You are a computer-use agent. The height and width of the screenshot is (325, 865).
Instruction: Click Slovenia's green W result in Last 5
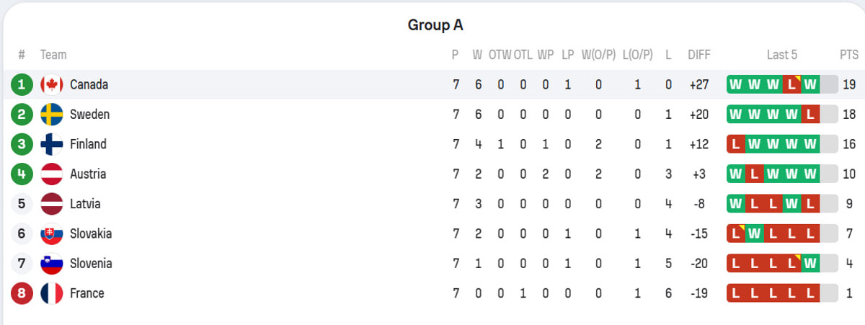point(810,264)
